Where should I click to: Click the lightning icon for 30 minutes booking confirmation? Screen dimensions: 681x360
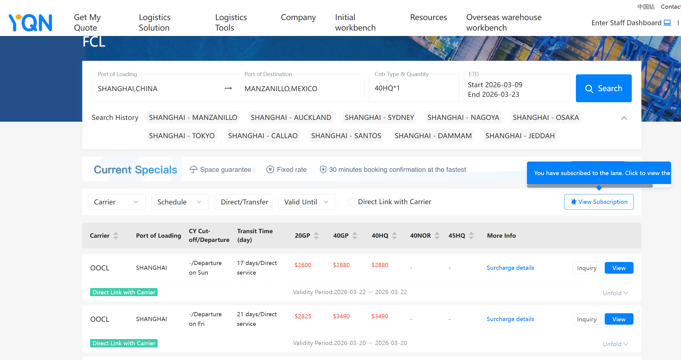point(323,169)
